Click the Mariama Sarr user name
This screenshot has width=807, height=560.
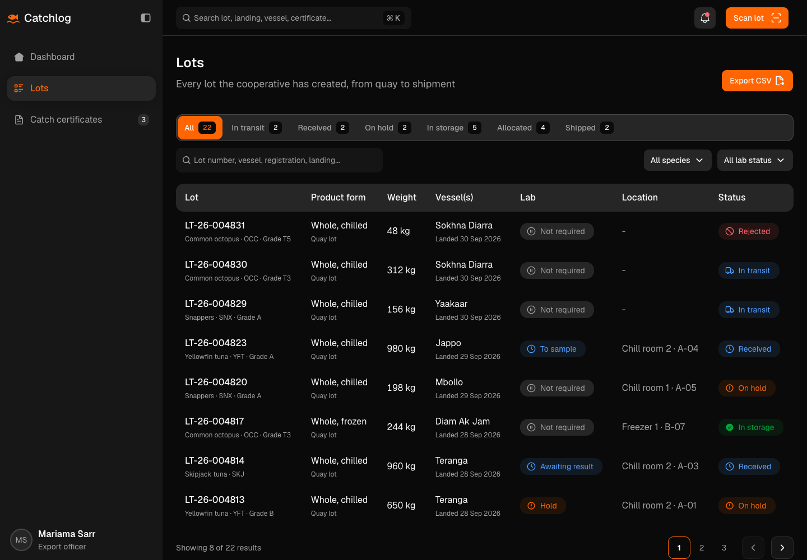[67, 534]
